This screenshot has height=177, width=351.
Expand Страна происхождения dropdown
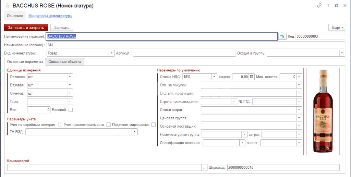pos(234,102)
